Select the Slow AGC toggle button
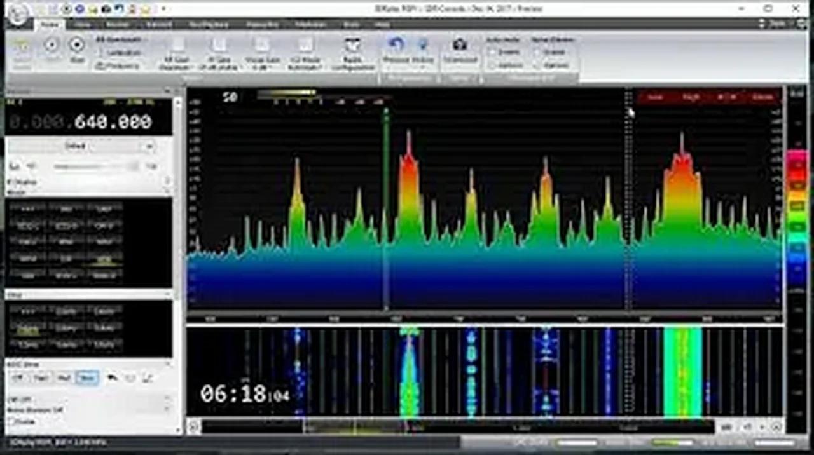This screenshot has width=814, height=455. click(x=86, y=377)
